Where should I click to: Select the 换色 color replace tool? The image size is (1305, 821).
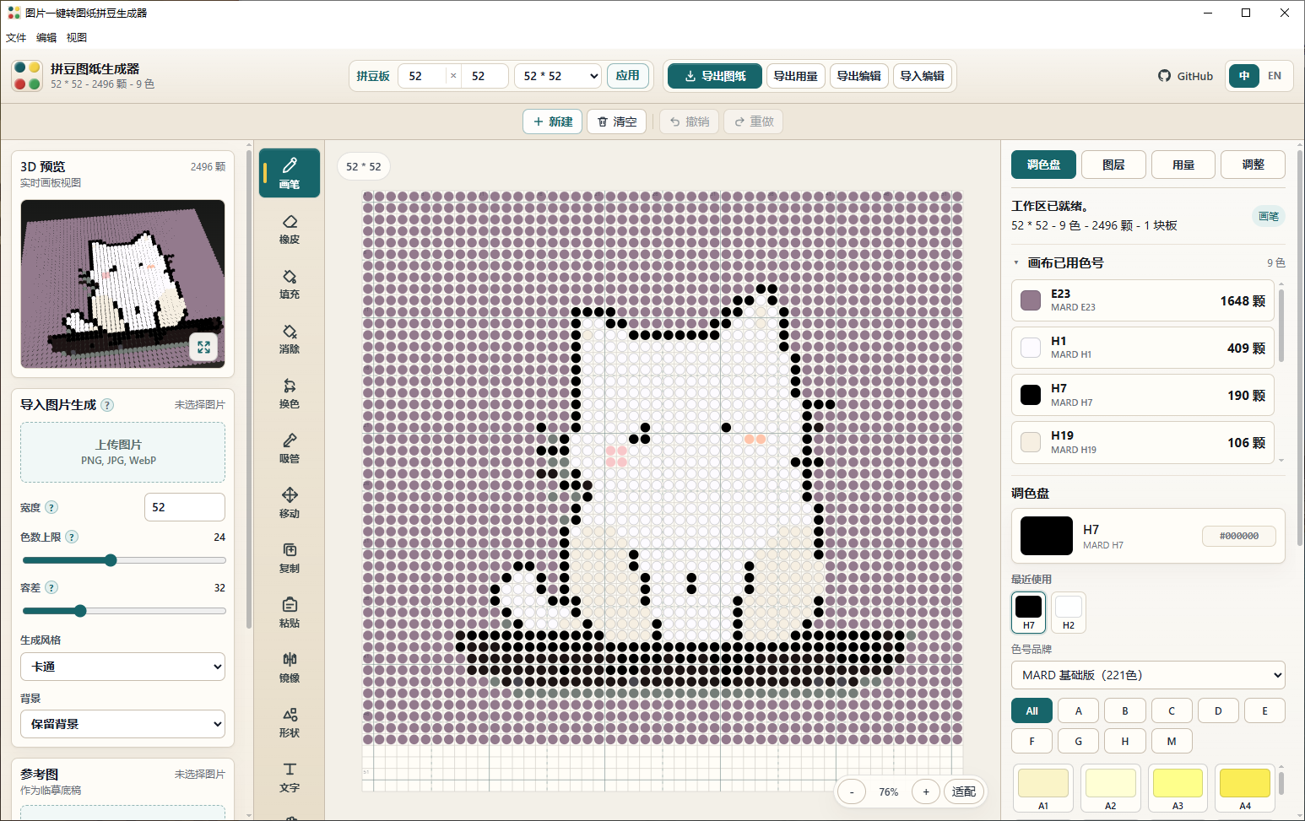point(290,393)
